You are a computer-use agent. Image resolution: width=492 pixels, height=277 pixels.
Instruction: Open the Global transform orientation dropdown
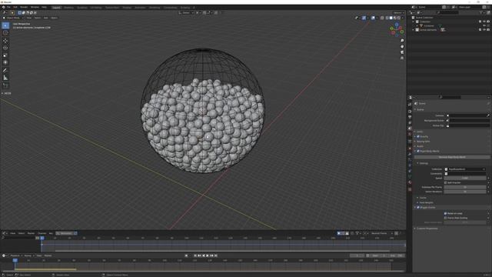pos(186,13)
